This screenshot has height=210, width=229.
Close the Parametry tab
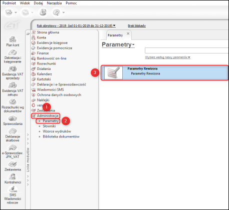(128, 33)
